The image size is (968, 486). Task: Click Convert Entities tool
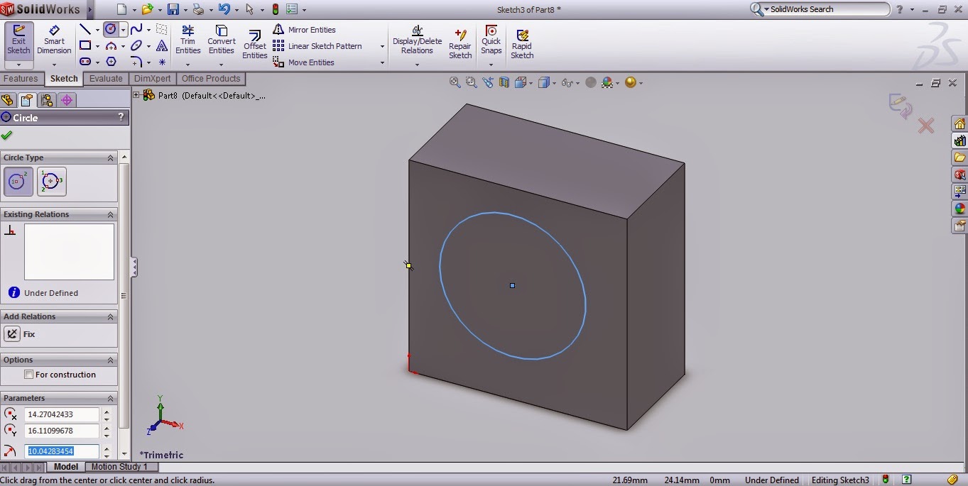click(222, 40)
